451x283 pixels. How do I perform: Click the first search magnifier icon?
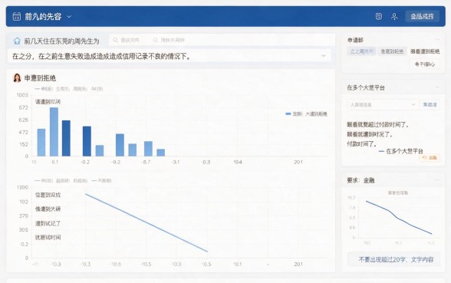pyautogui.click(x=116, y=40)
